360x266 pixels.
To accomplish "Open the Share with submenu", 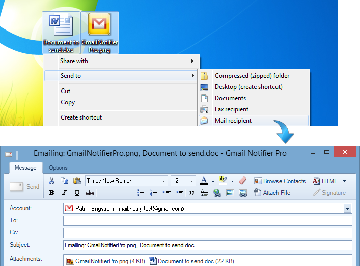I will click(x=121, y=61).
